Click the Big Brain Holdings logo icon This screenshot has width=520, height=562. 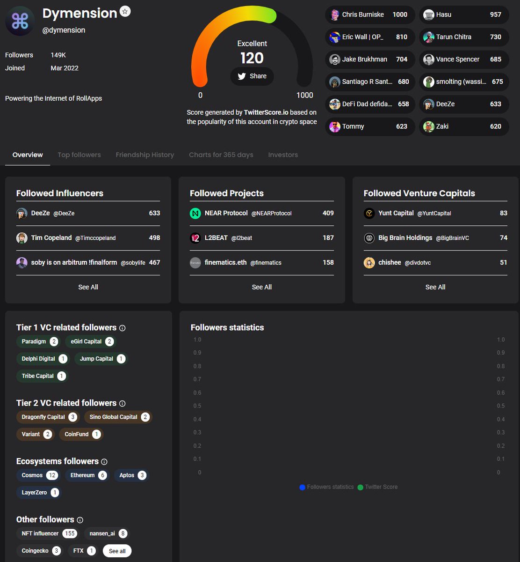coord(369,238)
